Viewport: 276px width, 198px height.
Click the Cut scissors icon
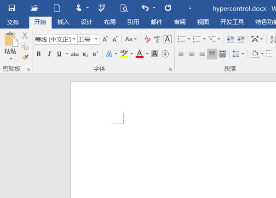coord(25,36)
